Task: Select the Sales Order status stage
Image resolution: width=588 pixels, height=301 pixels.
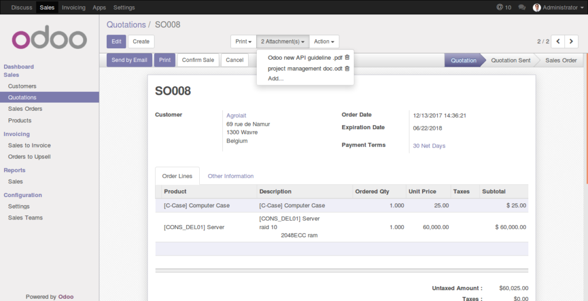Action: coord(561,60)
